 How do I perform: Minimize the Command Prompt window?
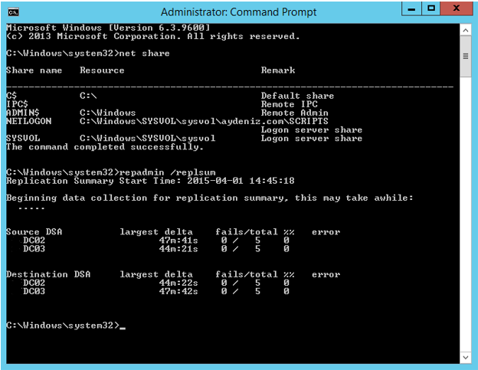(x=411, y=8)
